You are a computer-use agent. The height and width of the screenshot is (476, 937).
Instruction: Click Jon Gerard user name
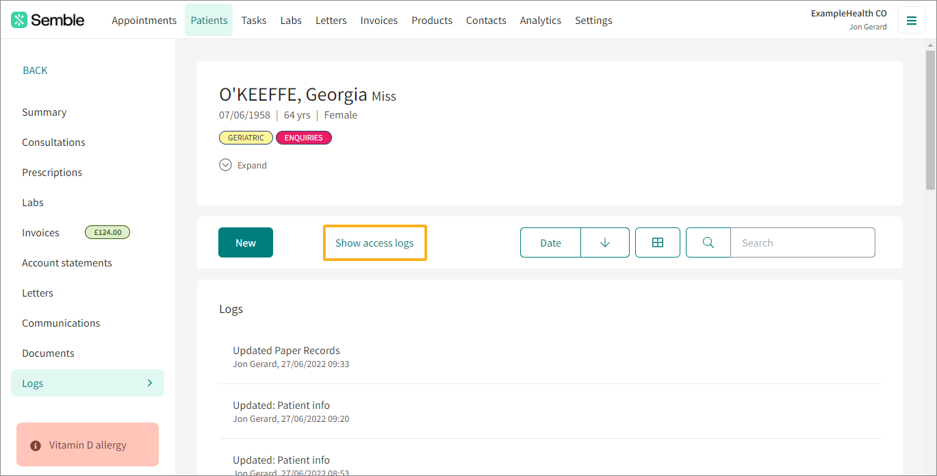tap(868, 27)
